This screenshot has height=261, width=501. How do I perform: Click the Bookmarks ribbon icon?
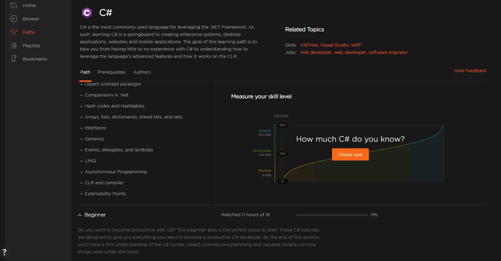pos(13,59)
